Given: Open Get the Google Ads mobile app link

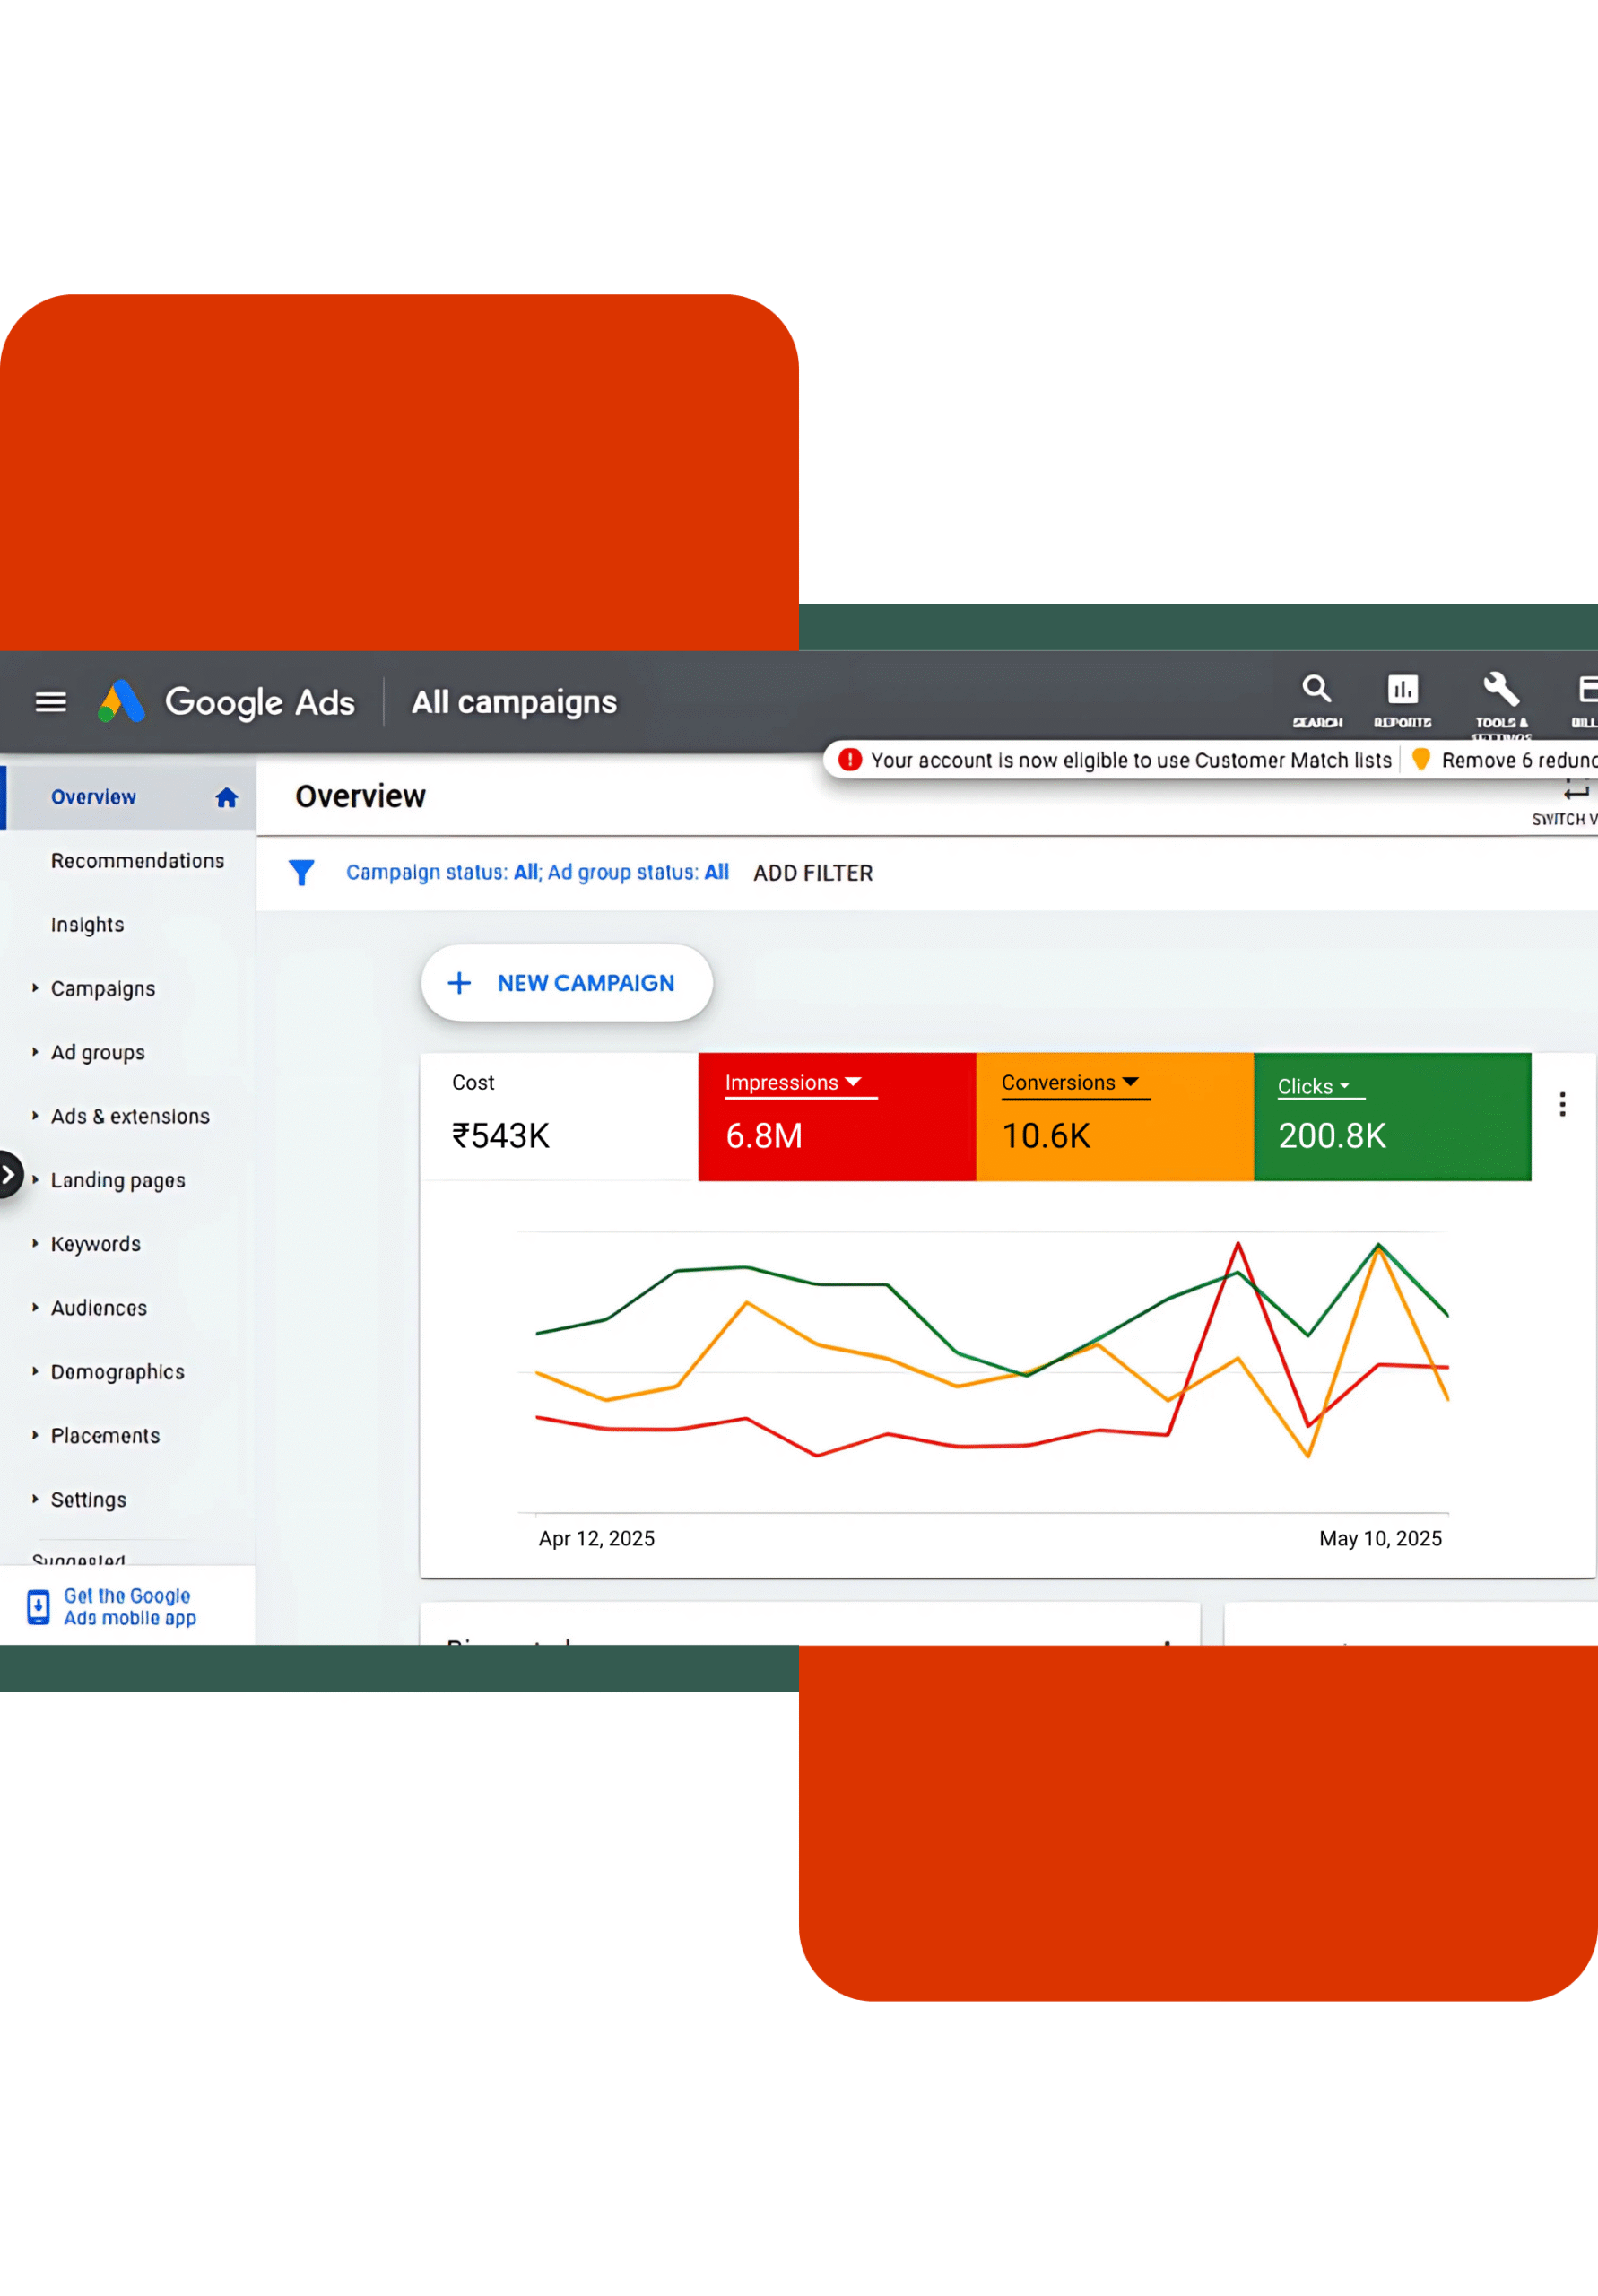Looking at the screenshot, I should 129,1606.
